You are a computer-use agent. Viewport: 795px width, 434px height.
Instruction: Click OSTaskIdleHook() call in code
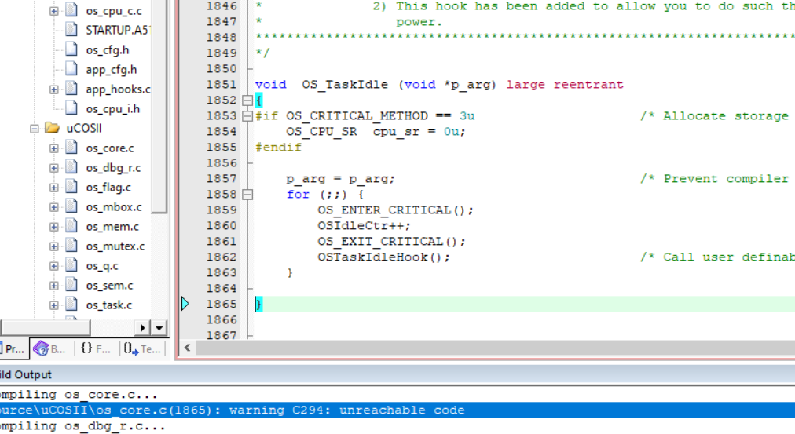[383, 257]
